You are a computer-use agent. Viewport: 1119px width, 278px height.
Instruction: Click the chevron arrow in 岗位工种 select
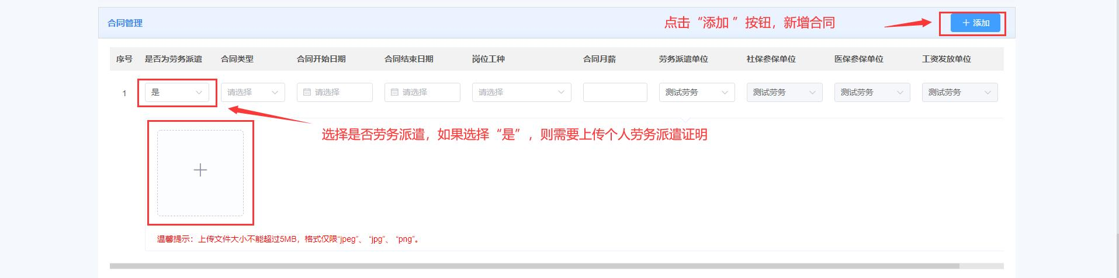point(561,92)
